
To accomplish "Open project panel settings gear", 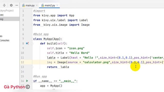I will (11, 5).
